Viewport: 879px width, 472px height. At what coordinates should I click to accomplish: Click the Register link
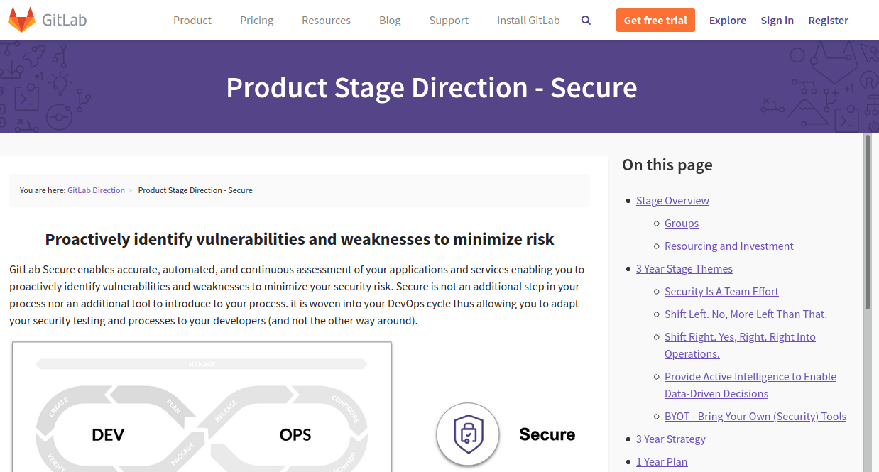[x=828, y=21]
